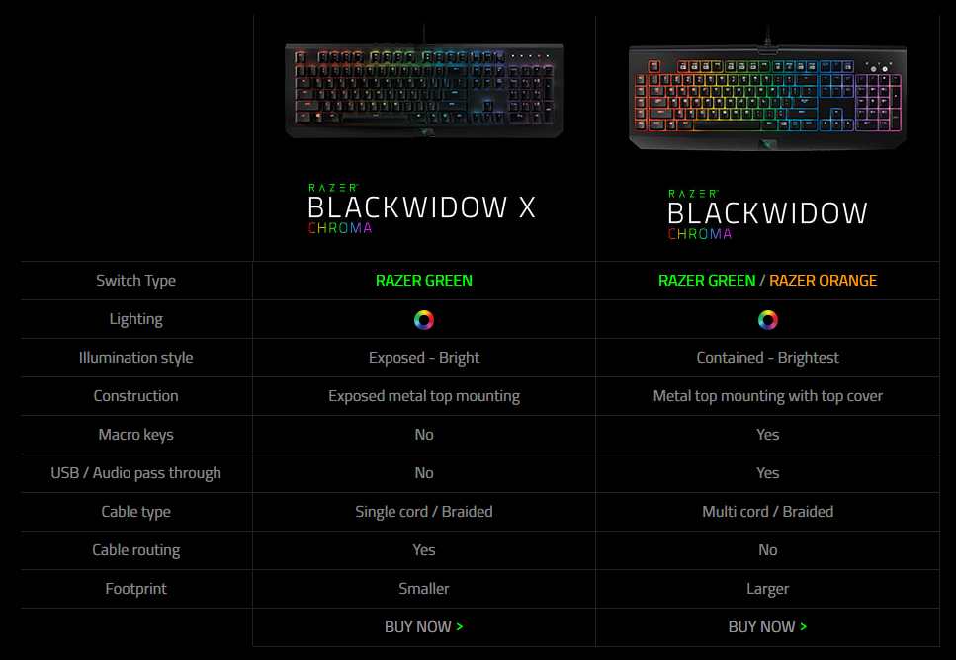Screen dimensions: 956x660
Task: Click BUY NOW for BlackWidow X Chroma
Action: (x=418, y=627)
